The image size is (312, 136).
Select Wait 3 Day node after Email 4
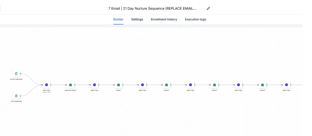tap(287, 85)
